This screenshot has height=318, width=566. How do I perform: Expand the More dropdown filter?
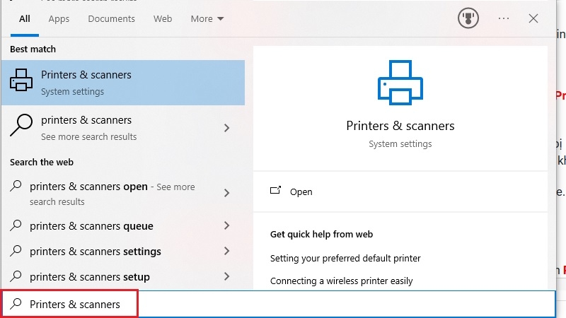[207, 19]
